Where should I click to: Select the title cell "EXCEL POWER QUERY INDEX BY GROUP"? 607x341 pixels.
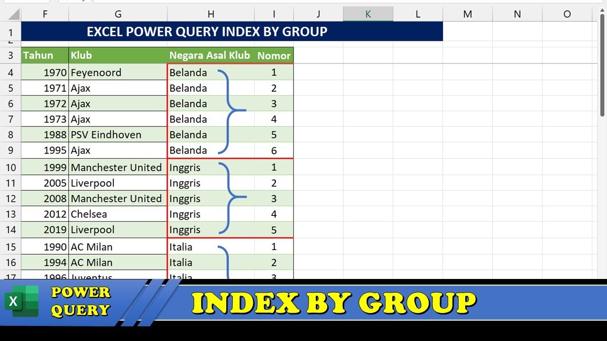(232, 32)
